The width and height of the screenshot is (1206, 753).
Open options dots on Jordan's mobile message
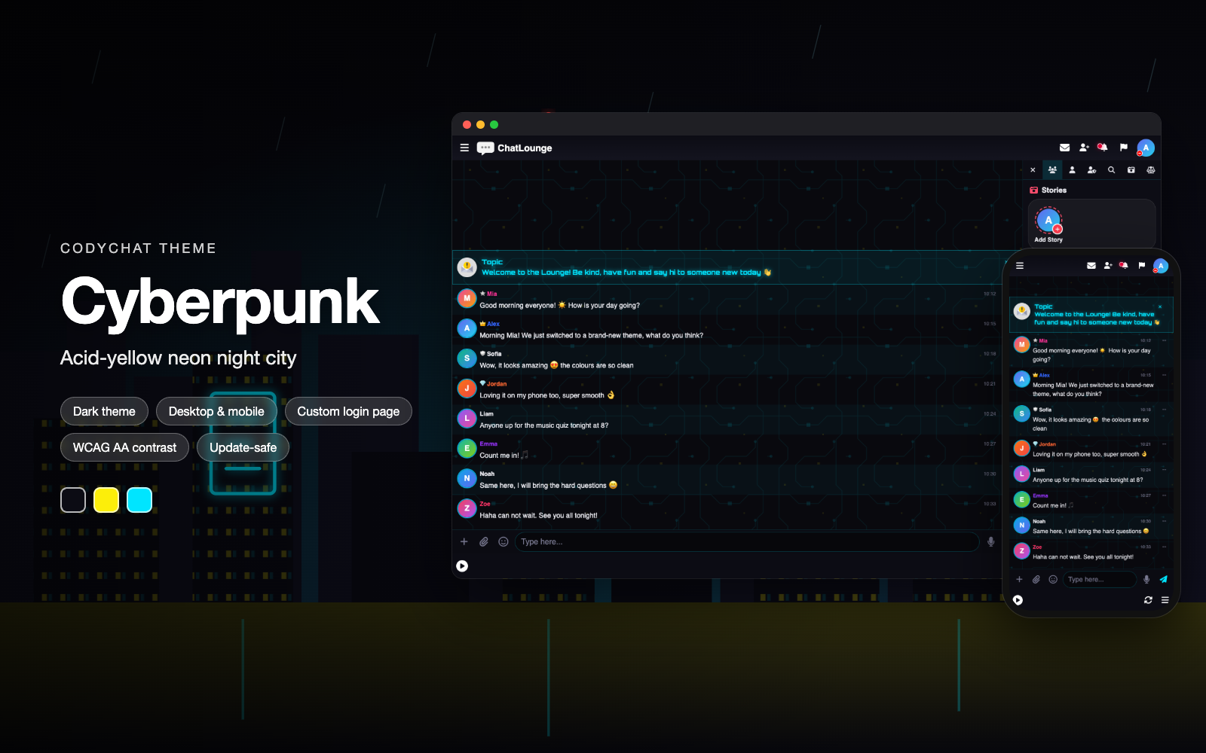[x=1164, y=444]
